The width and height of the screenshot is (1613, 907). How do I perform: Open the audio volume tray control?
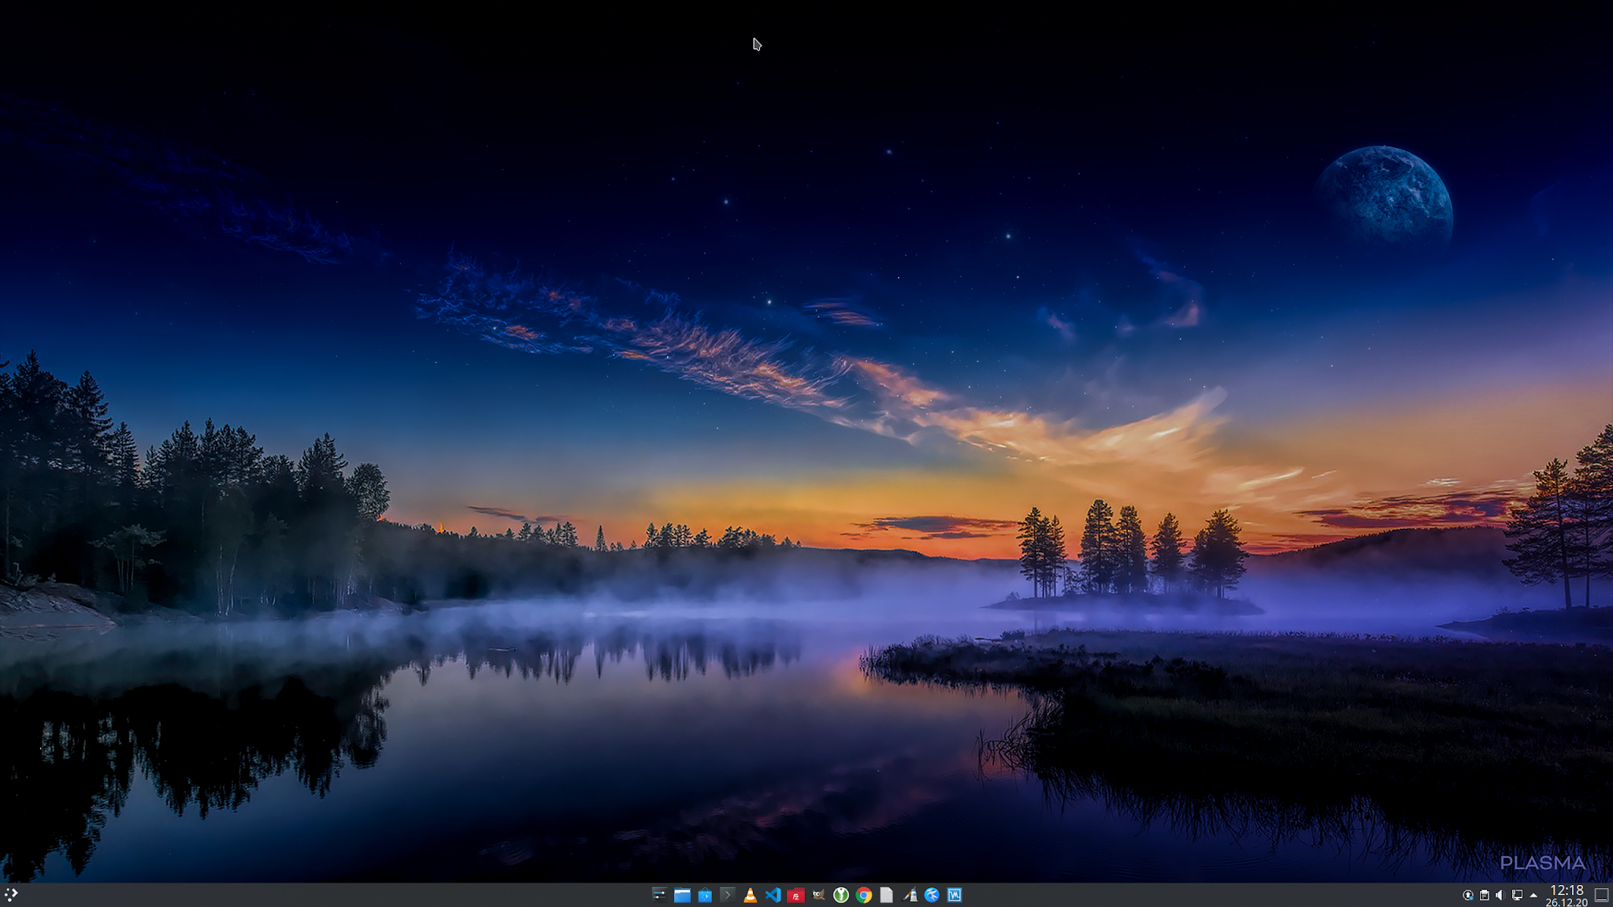(x=1500, y=895)
